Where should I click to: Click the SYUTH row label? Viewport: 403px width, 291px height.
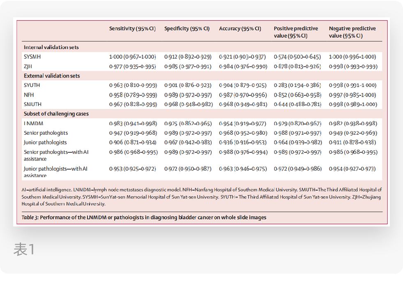[32, 85]
